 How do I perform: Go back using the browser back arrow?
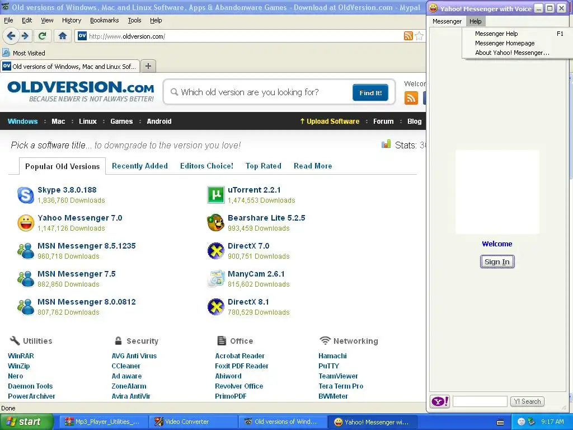coord(11,36)
